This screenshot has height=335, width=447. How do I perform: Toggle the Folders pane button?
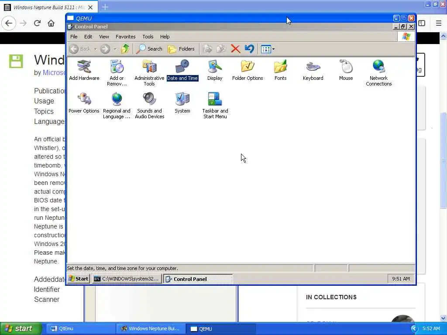click(181, 49)
